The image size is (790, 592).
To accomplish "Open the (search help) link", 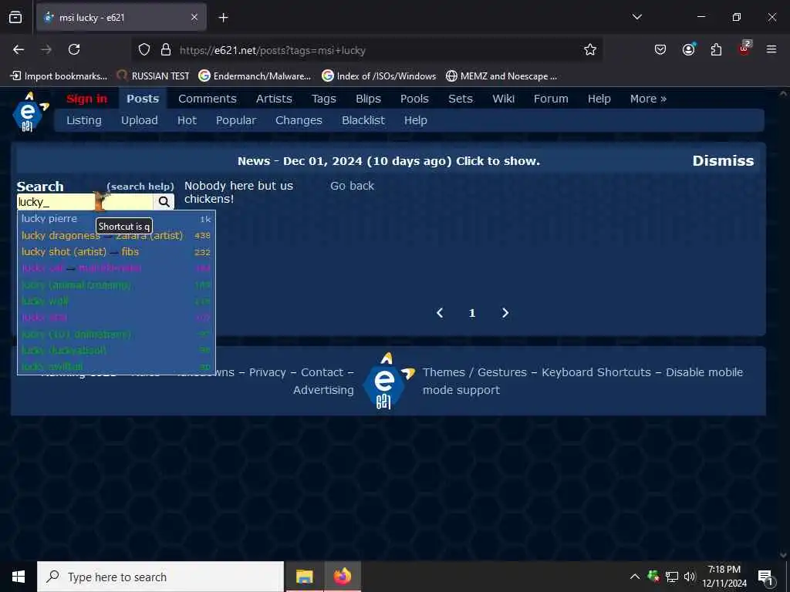I will 140,187.
